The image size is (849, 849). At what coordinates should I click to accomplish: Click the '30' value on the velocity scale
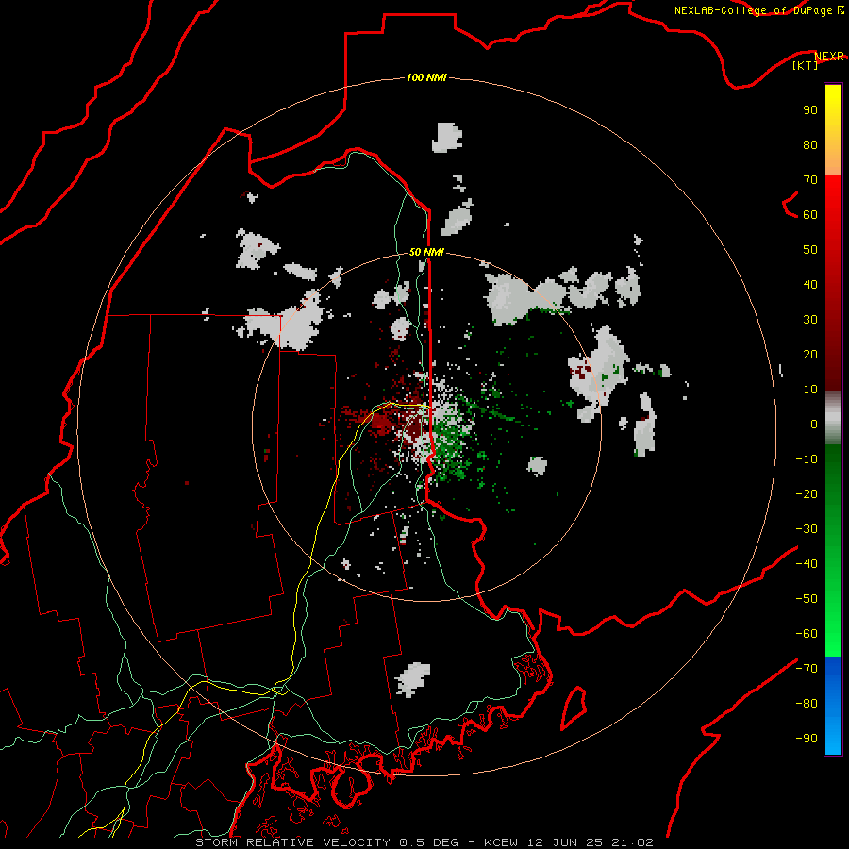pyautogui.click(x=810, y=320)
